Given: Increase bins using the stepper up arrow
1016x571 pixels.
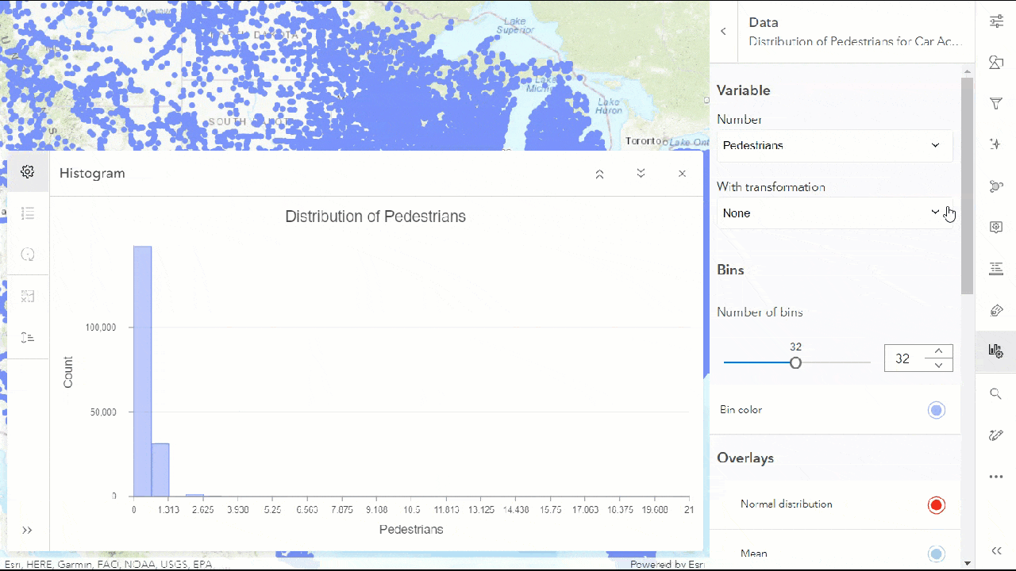Looking at the screenshot, I should 938,350.
